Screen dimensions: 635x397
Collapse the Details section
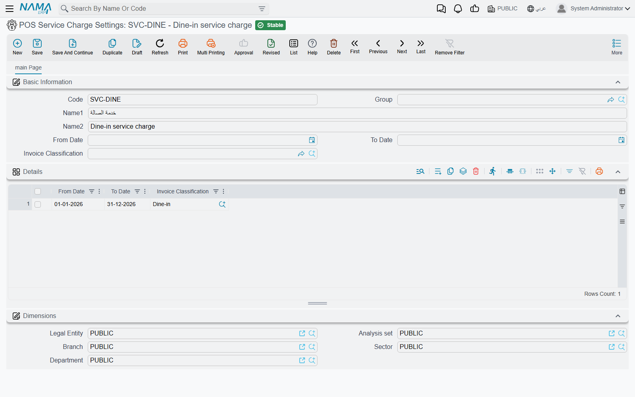point(618,172)
